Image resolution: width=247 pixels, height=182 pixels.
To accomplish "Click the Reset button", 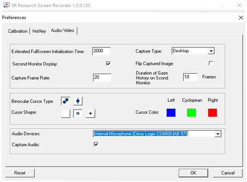I will (20, 173).
